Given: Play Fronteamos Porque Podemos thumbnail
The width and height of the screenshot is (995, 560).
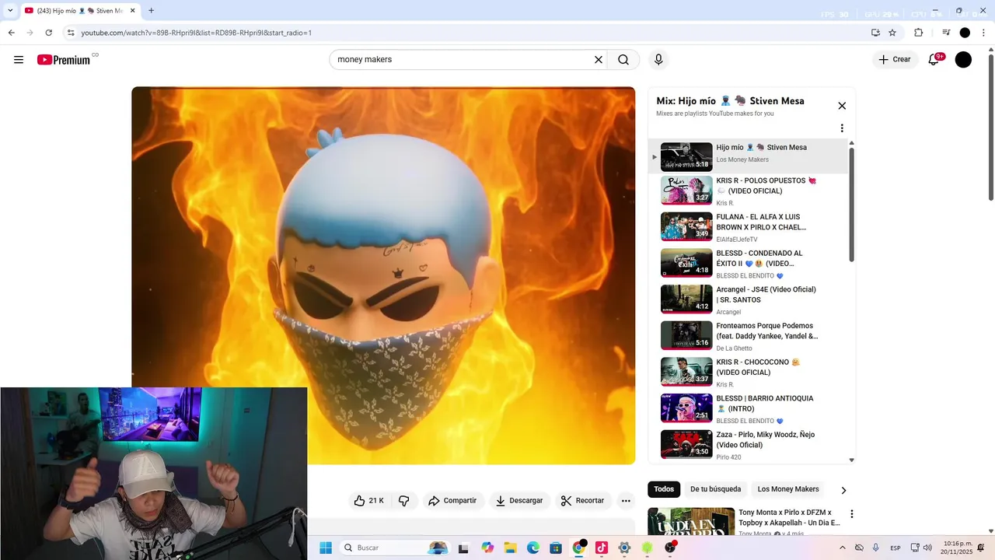Looking at the screenshot, I should point(686,336).
